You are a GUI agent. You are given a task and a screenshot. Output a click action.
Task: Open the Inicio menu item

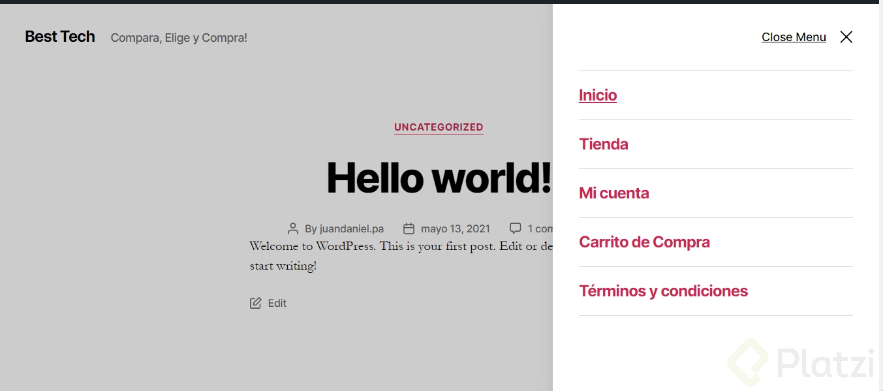point(598,95)
